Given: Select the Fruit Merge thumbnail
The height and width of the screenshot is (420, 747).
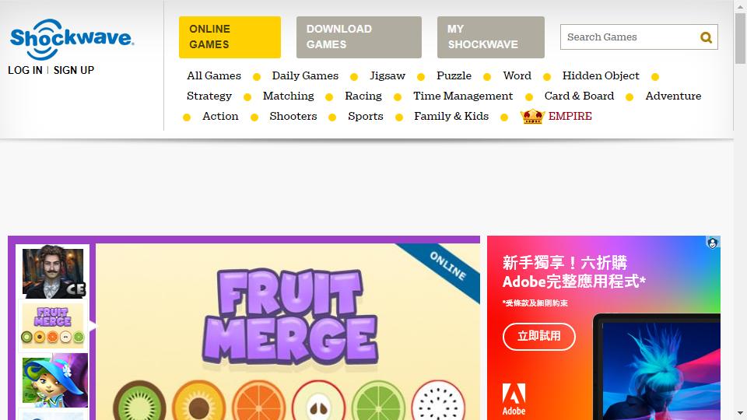Looking at the screenshot, I should coord(52,326).
